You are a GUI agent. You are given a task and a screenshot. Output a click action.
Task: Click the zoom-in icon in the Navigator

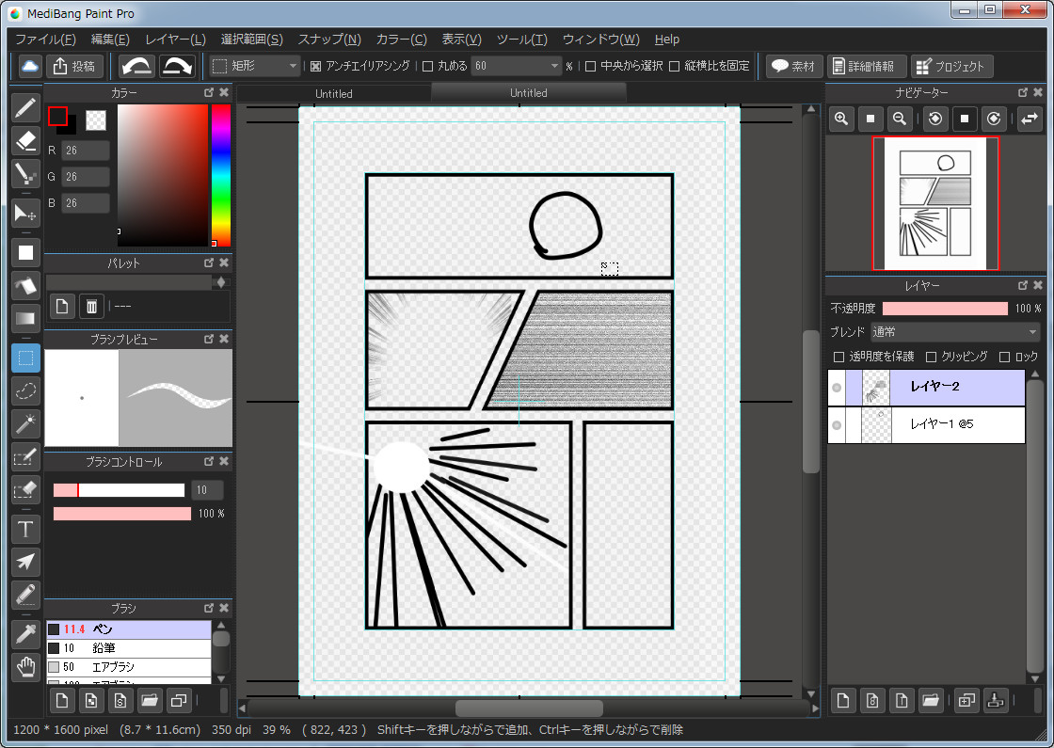click(840, 119)
